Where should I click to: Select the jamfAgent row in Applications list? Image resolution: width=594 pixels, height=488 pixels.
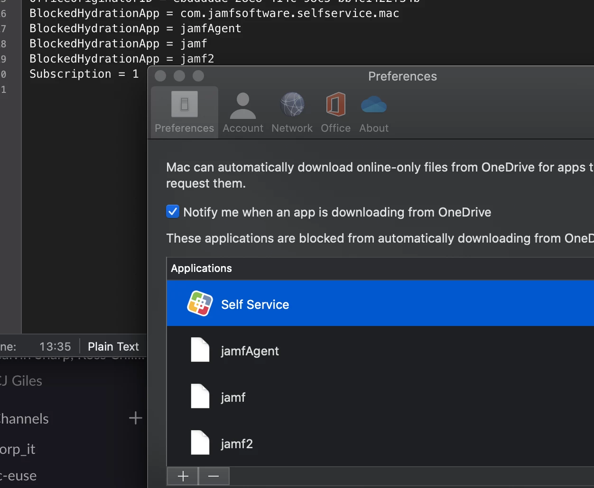381,351
